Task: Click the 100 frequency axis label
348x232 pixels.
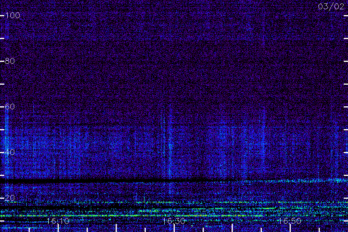Action: coord(12,15)
